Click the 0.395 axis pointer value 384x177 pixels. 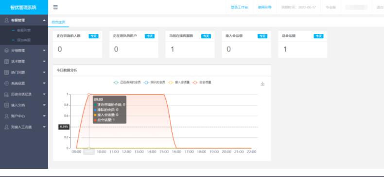click(64, 127)
